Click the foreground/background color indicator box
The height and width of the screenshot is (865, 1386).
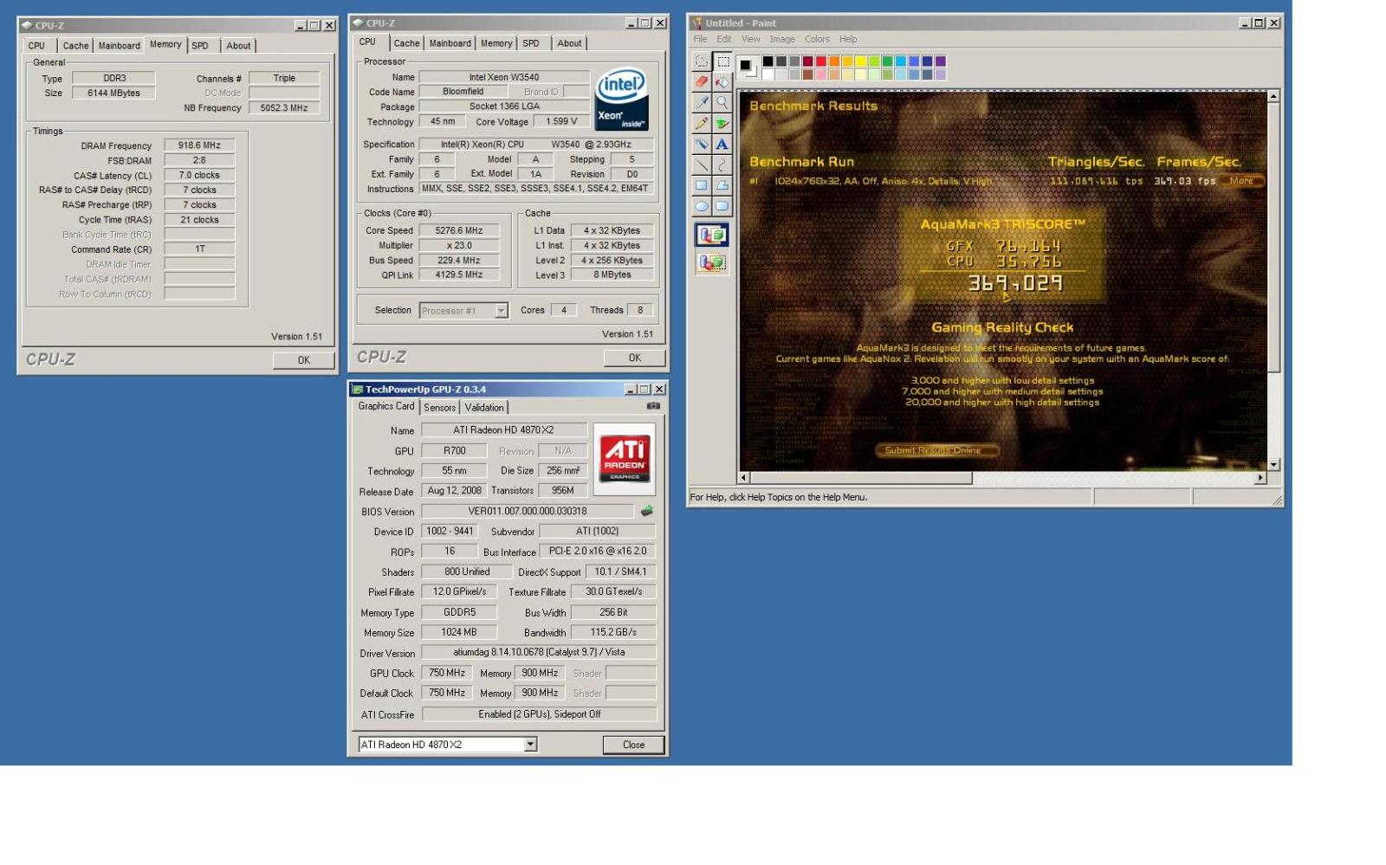click(748, 67)
